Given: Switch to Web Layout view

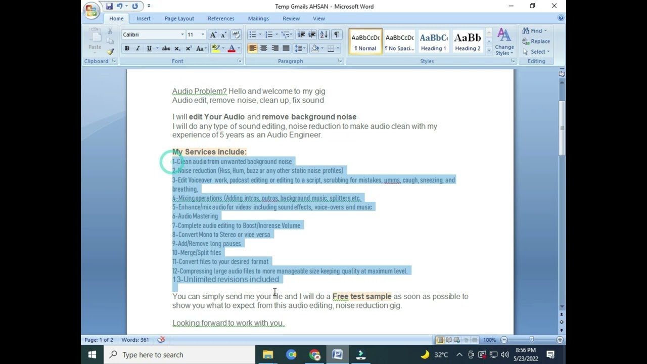Looking at the screenshot, I should (457, 340).
